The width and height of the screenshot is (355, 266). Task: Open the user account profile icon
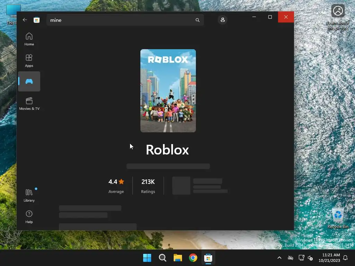click(x=223, y=20)
